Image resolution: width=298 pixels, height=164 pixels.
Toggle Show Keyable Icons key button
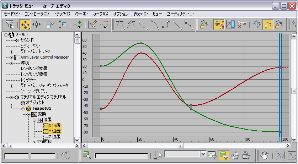(241, 25)
